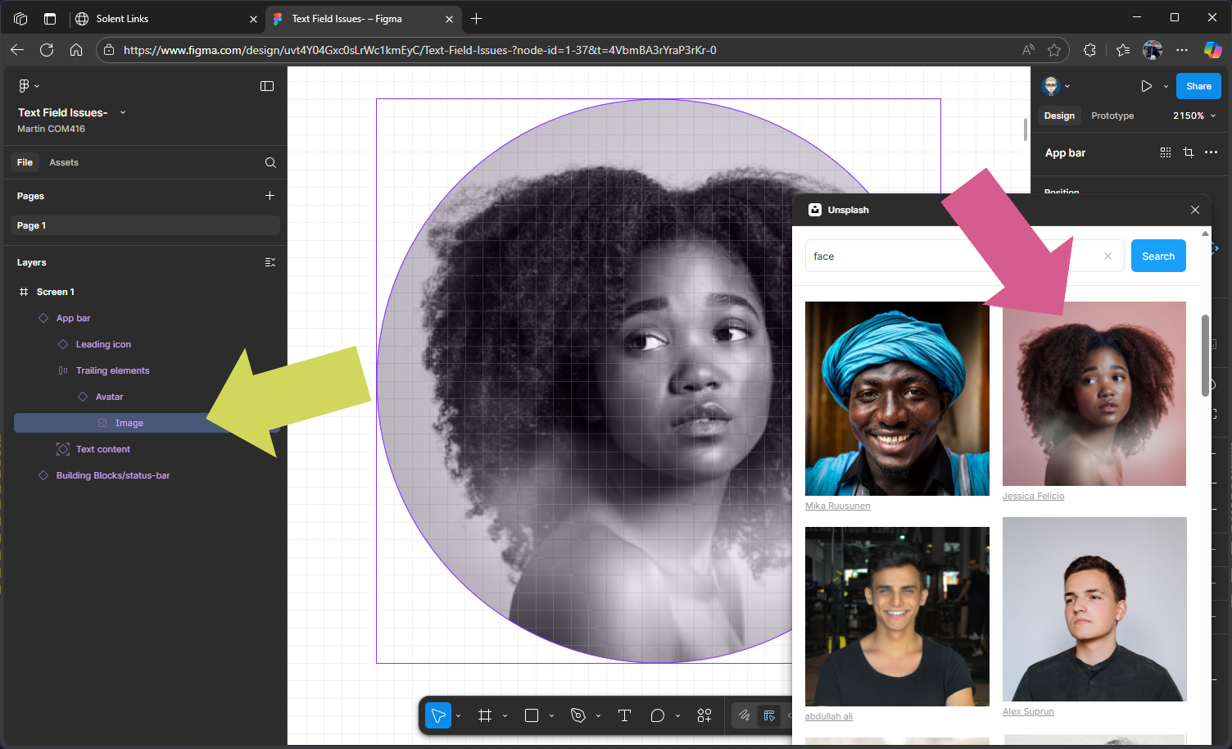This screenshot has height=749, width=1232.
Task: Open the Figma main menu dropdown
Action: coord(28,86)
